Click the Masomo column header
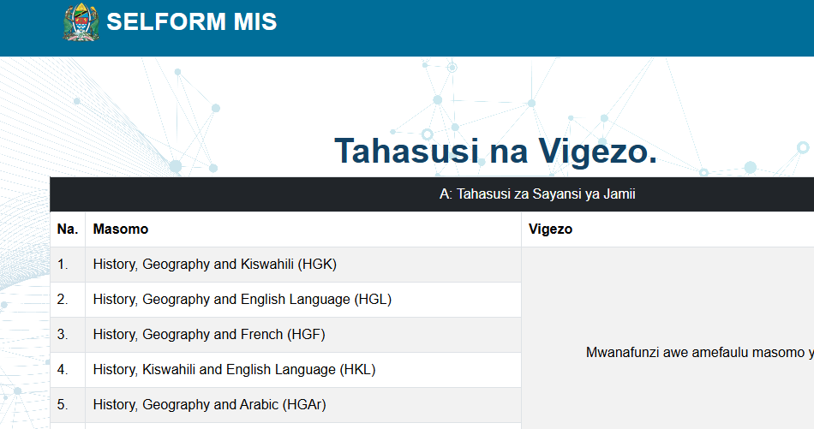 (121, 229)
